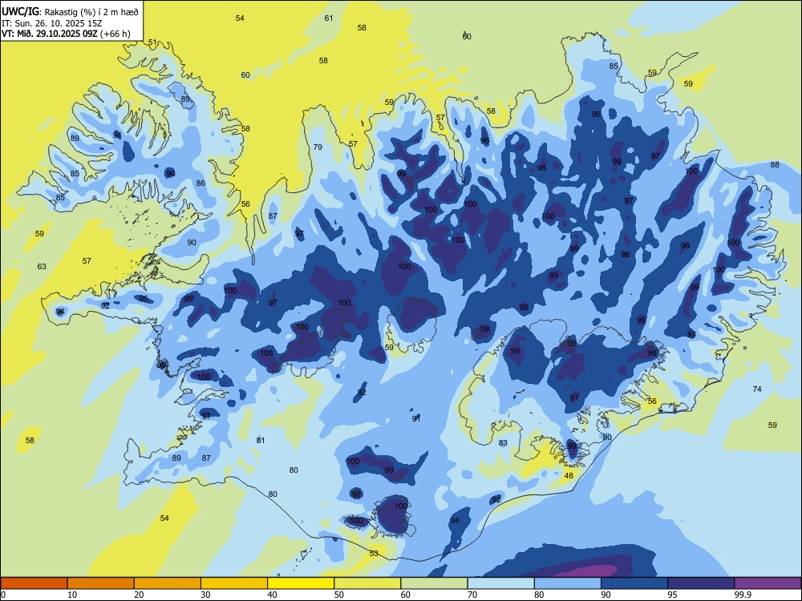802x601 pixels.
Task: Click the '(+66 h)' forecast offset text
Action: pos(115,34)
